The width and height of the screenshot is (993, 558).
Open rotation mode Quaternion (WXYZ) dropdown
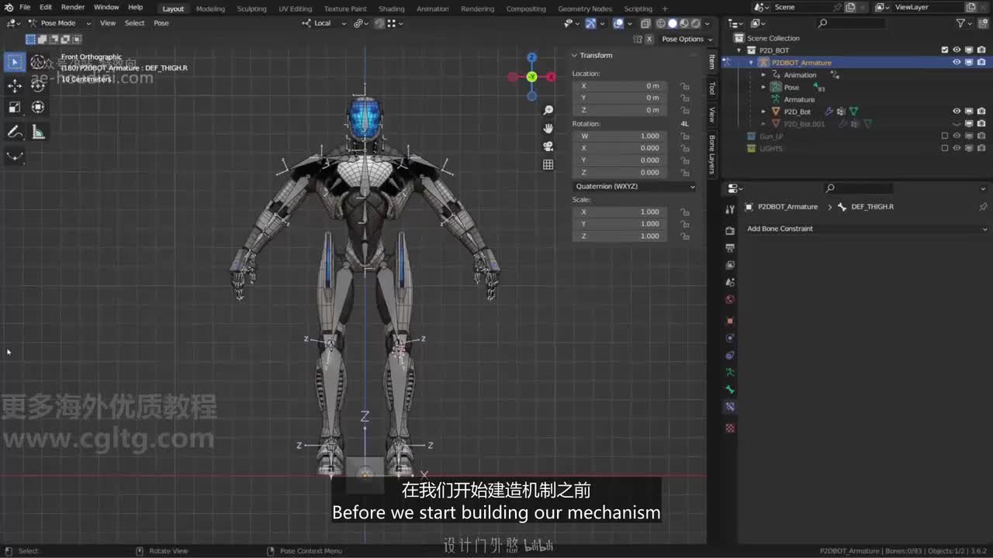pos(635,187)
